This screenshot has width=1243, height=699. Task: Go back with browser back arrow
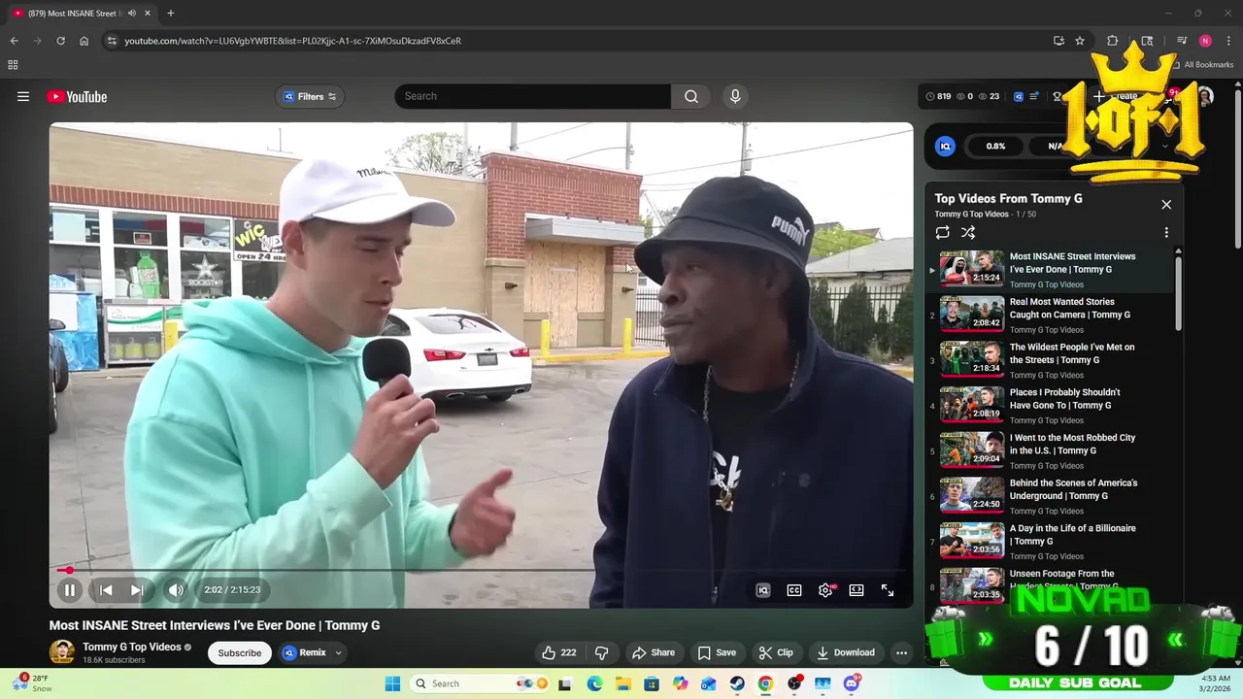coord(14,41)
